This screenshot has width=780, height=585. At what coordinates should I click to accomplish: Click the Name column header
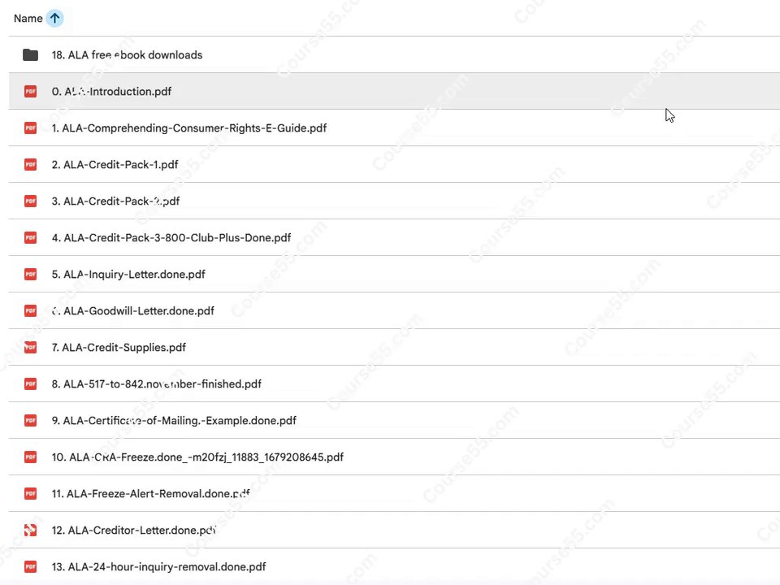click(x=28, y=19)
